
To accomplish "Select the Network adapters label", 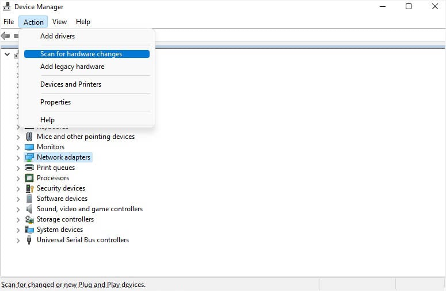I will tap(63, 157).
